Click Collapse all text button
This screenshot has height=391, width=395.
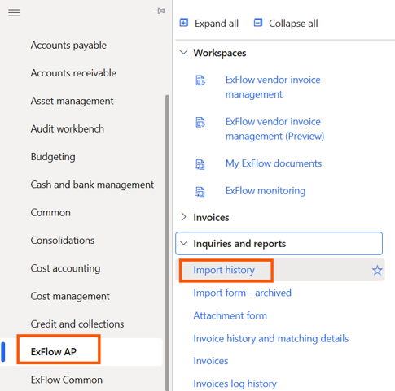click(x=293, y=24)
